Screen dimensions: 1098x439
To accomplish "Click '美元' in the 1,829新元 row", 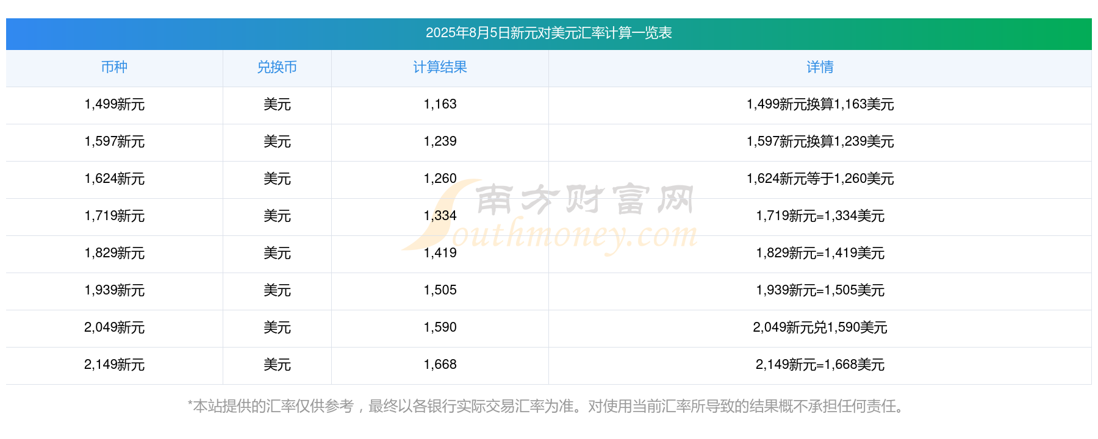I will coord(277,254).
